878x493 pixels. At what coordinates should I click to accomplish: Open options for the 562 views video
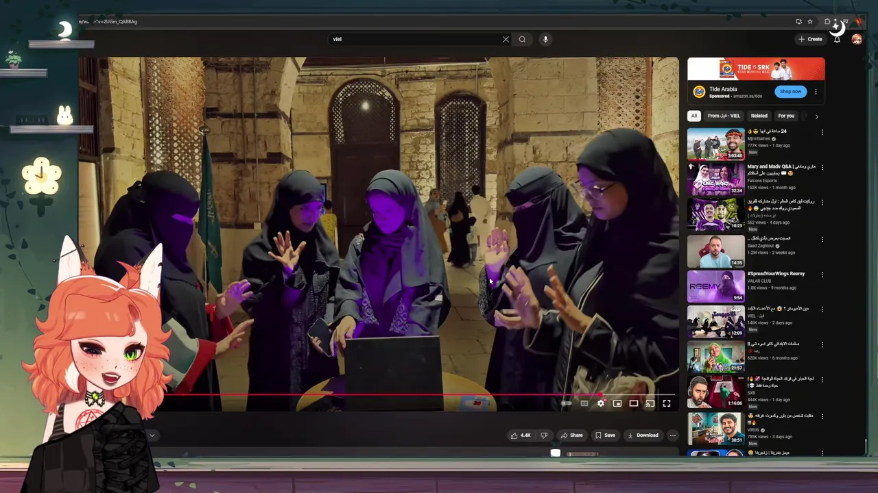pyautogui.click(x=822, y=203)
